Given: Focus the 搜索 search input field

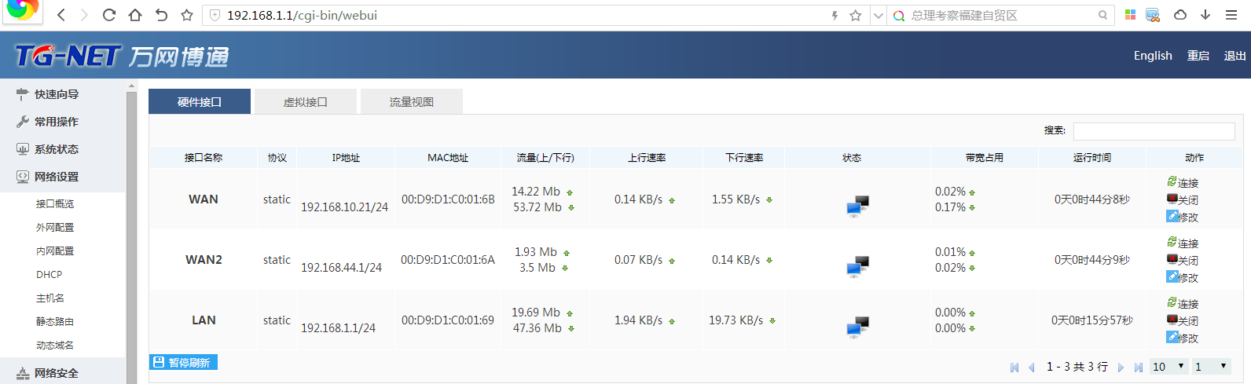Looking at the screenshot, I should tap(1154, 131).
